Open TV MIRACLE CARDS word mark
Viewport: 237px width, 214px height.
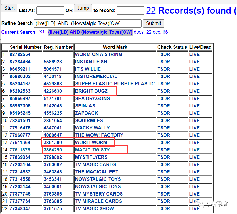click(99, 201)
